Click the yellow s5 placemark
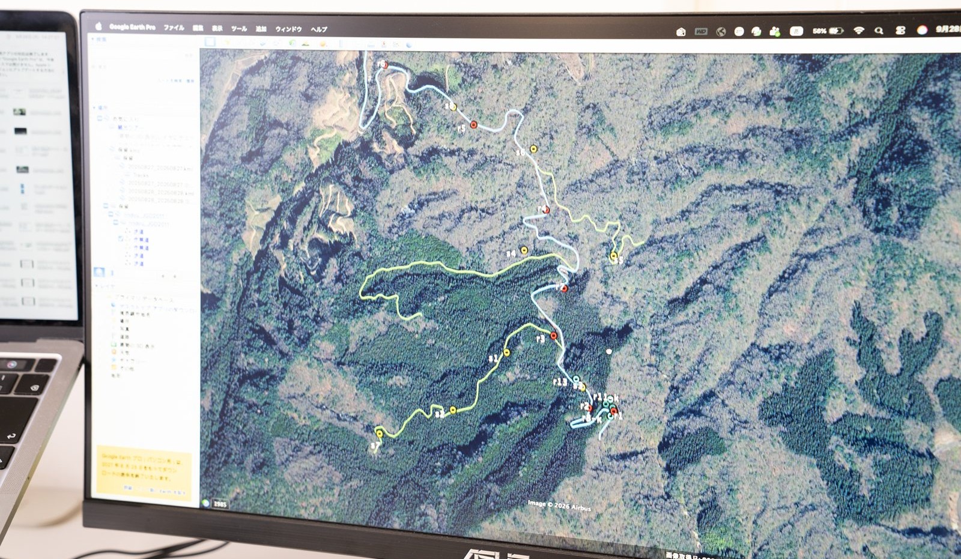This screenshot has width=961, height=559. 613,256
